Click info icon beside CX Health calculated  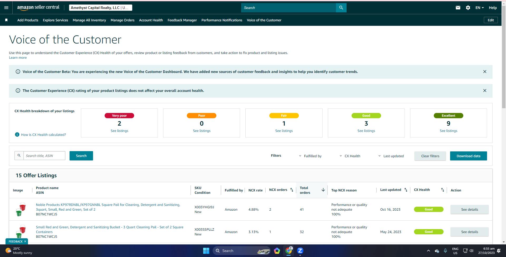click(17, 135)
